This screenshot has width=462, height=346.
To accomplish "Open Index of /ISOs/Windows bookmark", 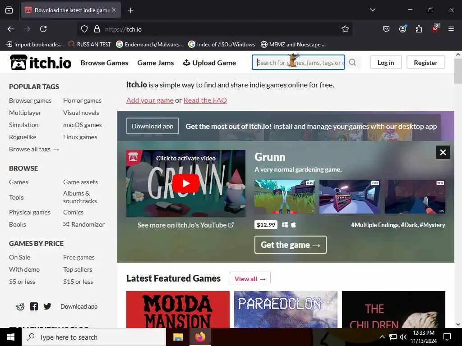I will tap(222, 44).
